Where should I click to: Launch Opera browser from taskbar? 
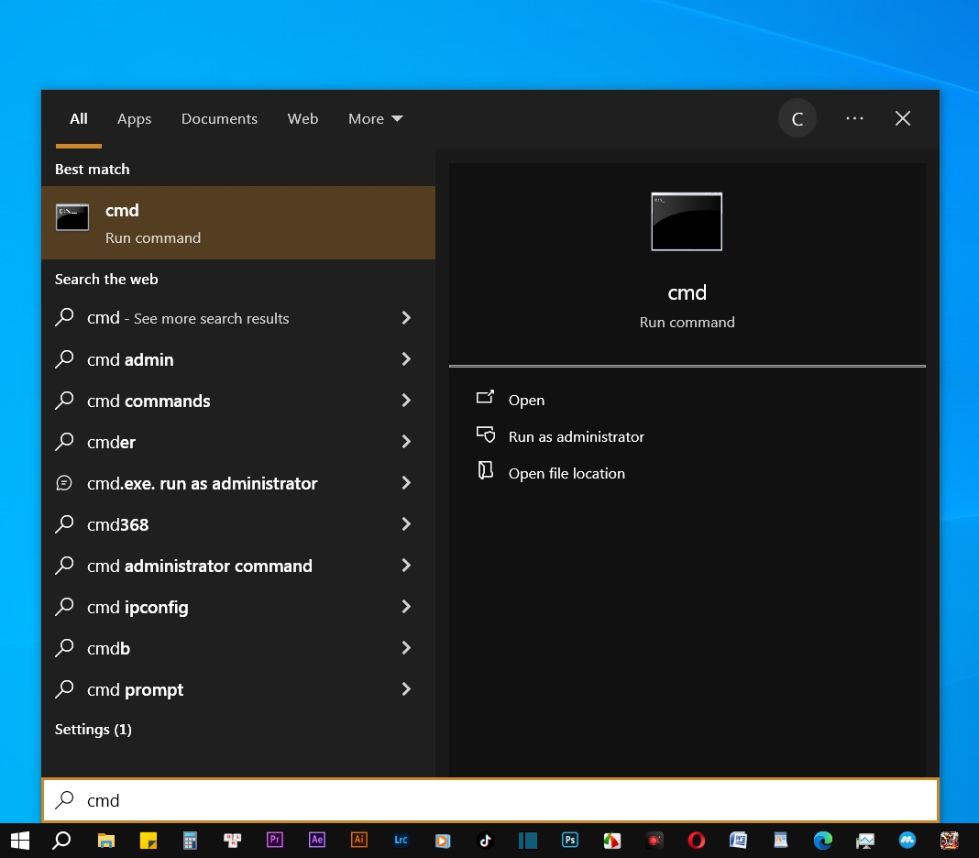coord(696,841)
